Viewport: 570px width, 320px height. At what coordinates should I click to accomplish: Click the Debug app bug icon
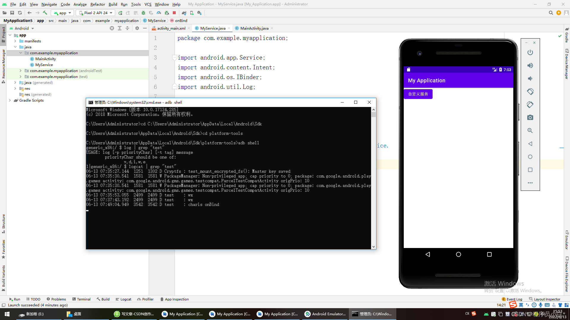click(x=143, y=13)
